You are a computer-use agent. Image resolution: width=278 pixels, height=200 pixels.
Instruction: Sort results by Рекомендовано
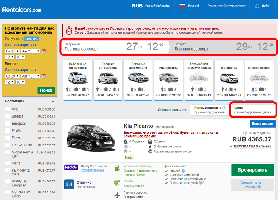point(210,110)
